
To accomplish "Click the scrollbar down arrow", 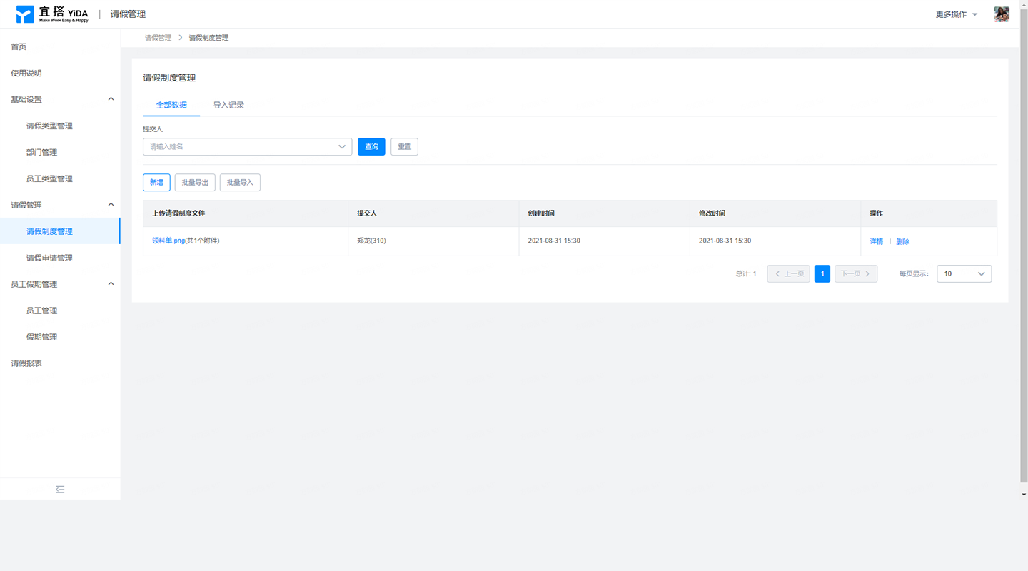I will click(x=1024, y=495).
